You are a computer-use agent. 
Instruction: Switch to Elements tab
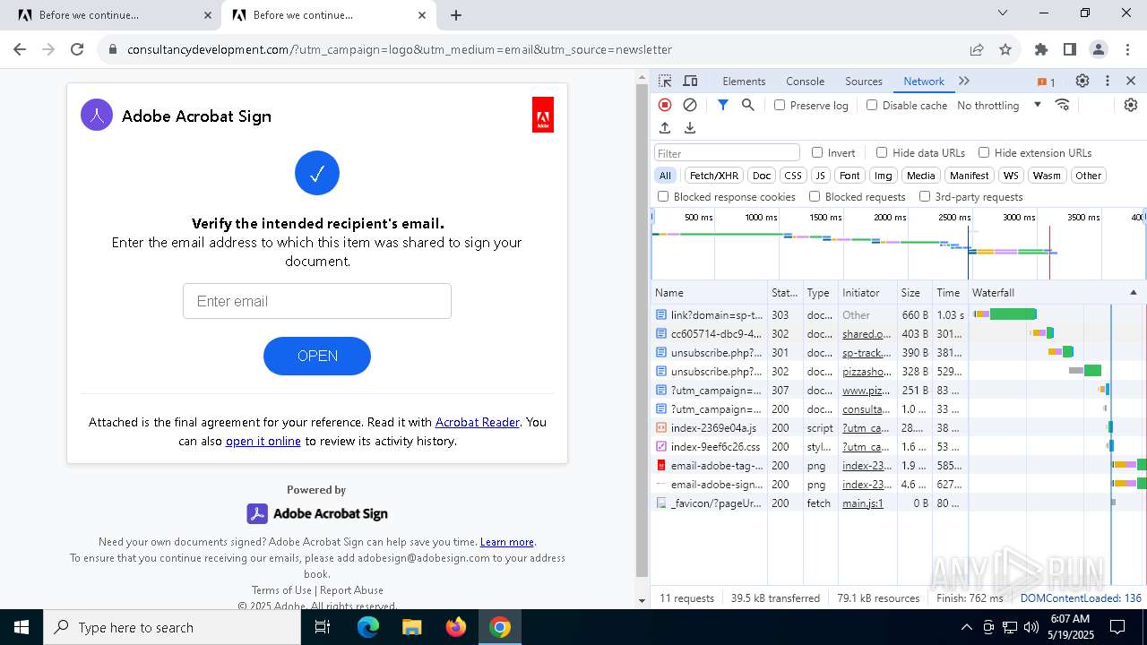tap(744, 81)
